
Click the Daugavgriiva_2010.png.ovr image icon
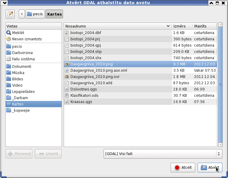click(67, 76)
